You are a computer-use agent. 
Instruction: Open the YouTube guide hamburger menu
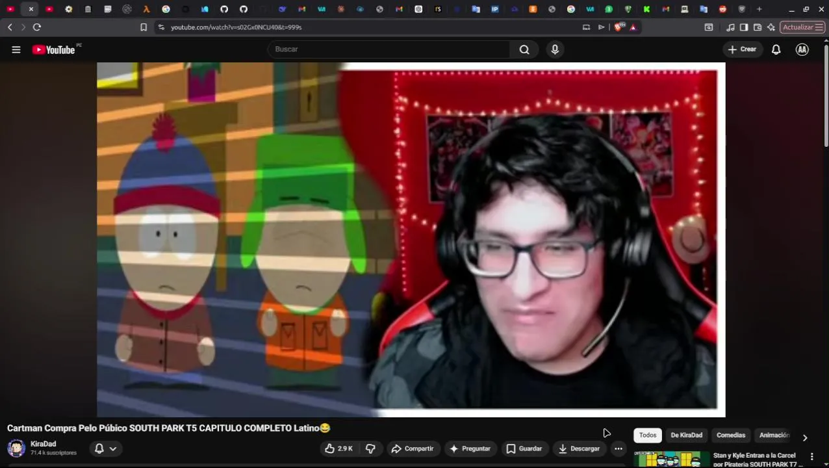16,49
